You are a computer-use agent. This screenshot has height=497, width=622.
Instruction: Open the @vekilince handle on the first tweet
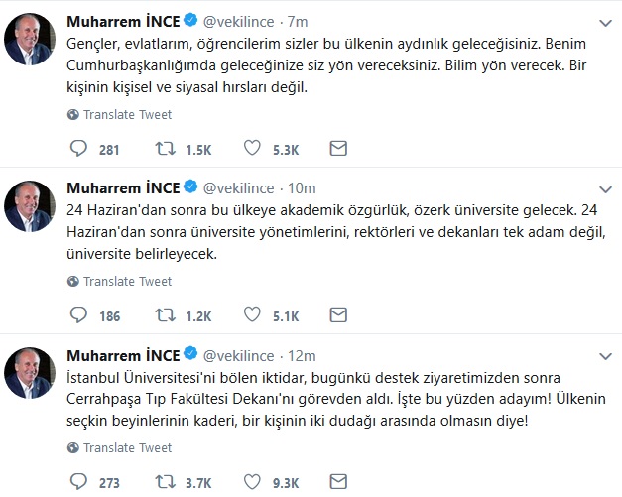240,21
